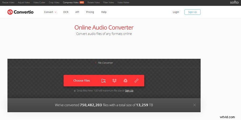The image size is (241, 120).
Task: Click the lock icon beside Drop files here
Action: [75, 91]
